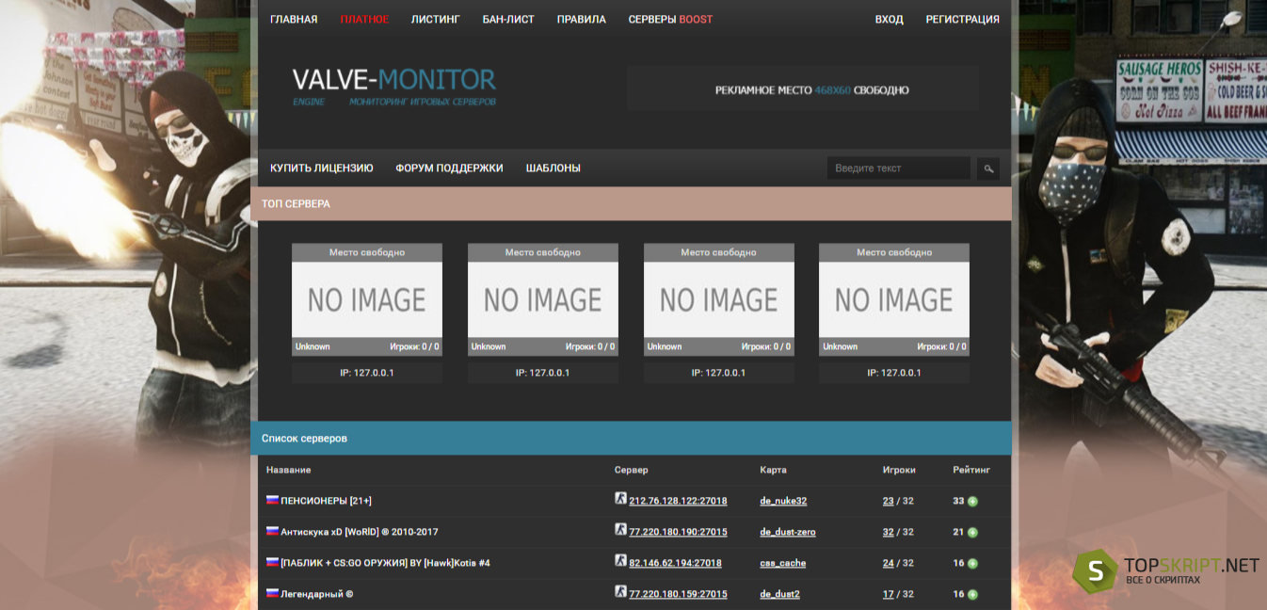Click first NO IMAGE top server thumbnail

[367, 299]
